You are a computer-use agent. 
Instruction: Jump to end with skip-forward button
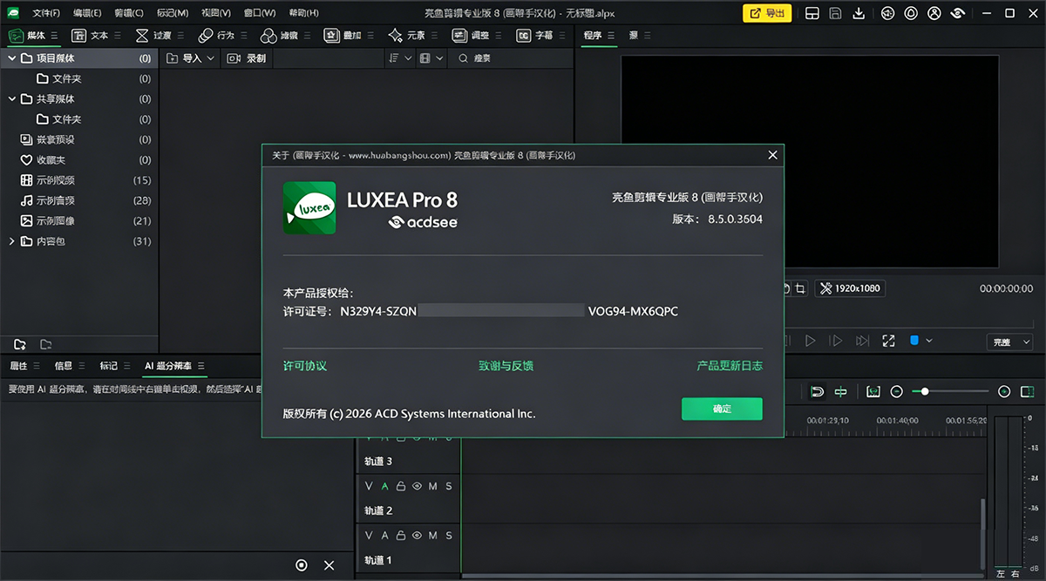(862, 341)
